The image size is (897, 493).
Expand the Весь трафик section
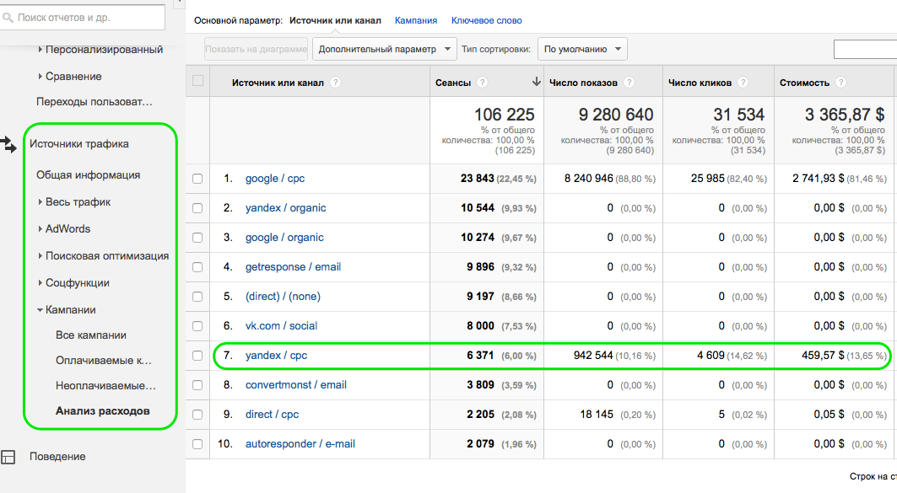(x=40, y=201)
